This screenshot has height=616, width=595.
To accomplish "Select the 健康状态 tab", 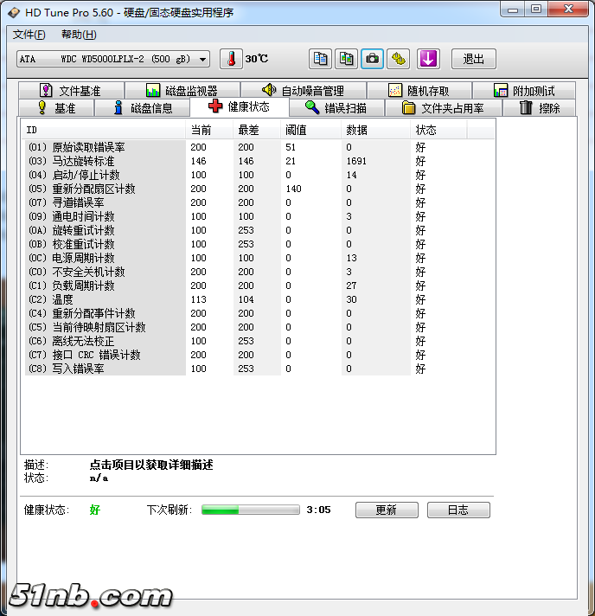I will click(240, 106).
